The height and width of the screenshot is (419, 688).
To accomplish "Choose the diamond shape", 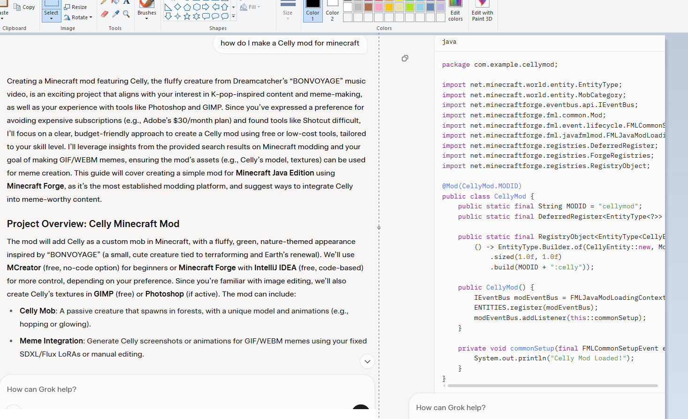I will [177, 7].
